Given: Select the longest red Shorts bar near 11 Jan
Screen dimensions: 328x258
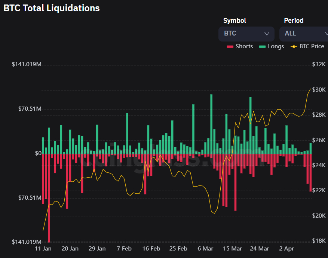Looking at the screenshot, I should tap(49, 198).
